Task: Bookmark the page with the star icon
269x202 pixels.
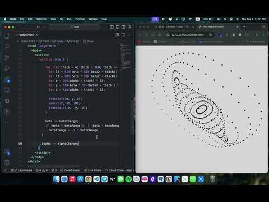Action: (x=211, y=35)
